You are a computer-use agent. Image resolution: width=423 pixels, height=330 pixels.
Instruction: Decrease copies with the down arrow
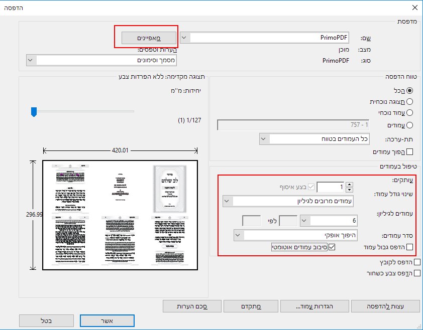tap(349, 190)
